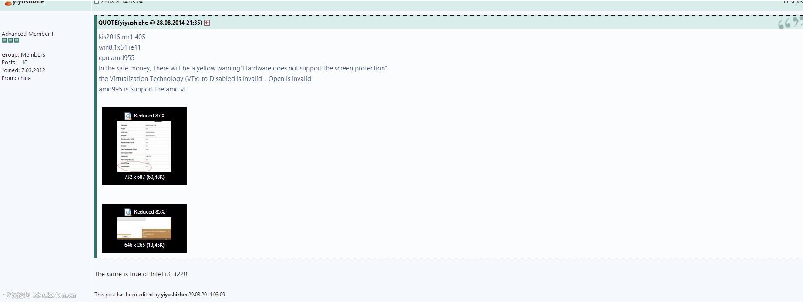Select the text 'The same is true of Intel i3, 3220'
The height and width of the screenshot is (302, 803).
point(141,274)
